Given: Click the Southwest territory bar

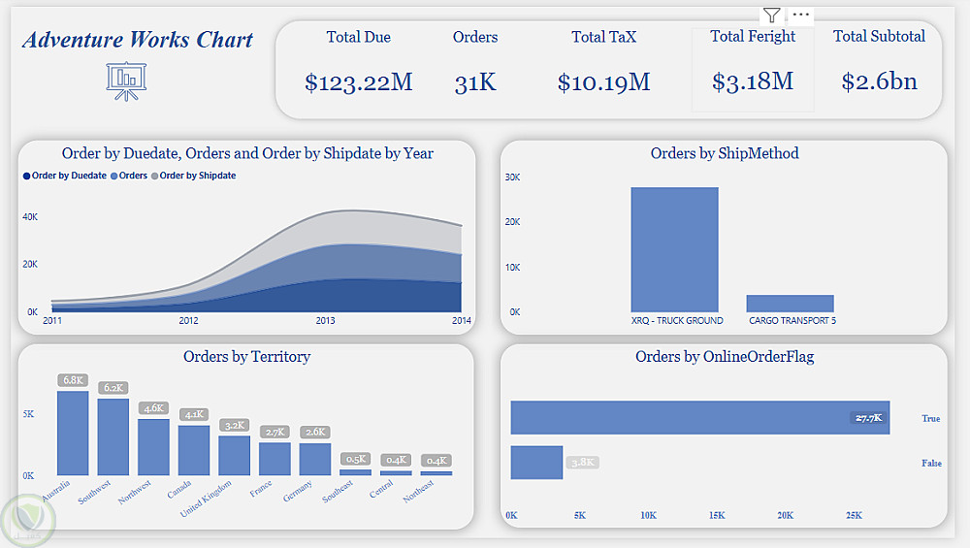Looking at the screenshot, I should pos(113,436).
